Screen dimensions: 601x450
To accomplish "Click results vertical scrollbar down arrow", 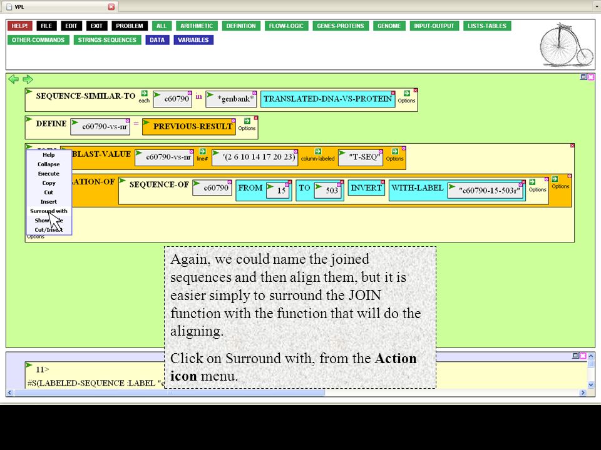I will 590,384.
